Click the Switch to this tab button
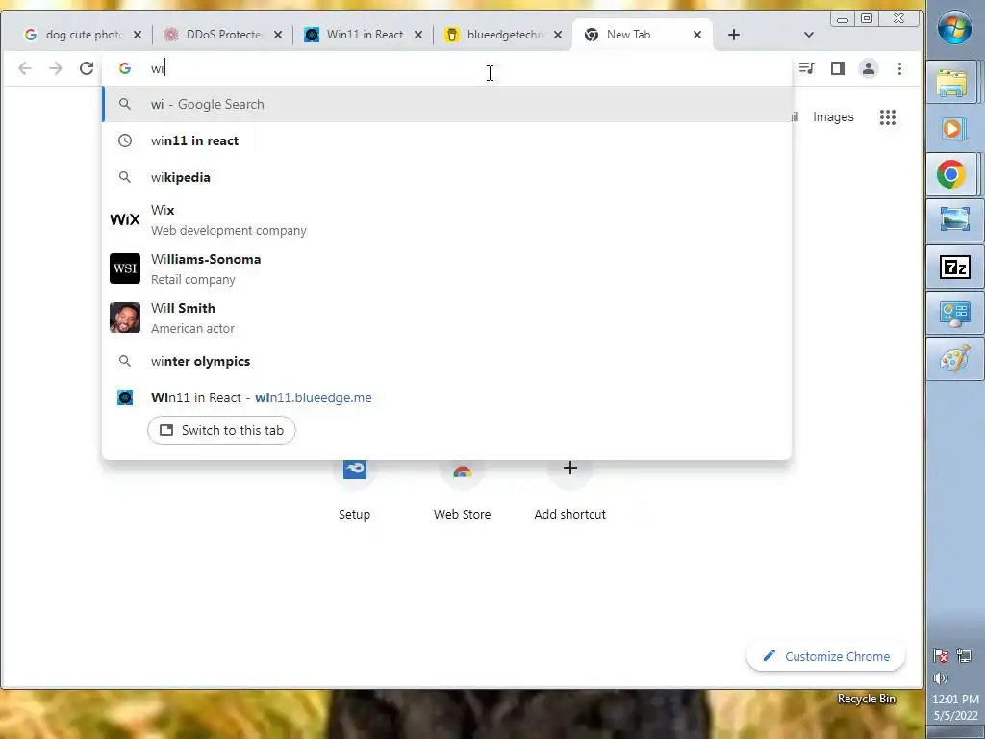 (222, 430)
